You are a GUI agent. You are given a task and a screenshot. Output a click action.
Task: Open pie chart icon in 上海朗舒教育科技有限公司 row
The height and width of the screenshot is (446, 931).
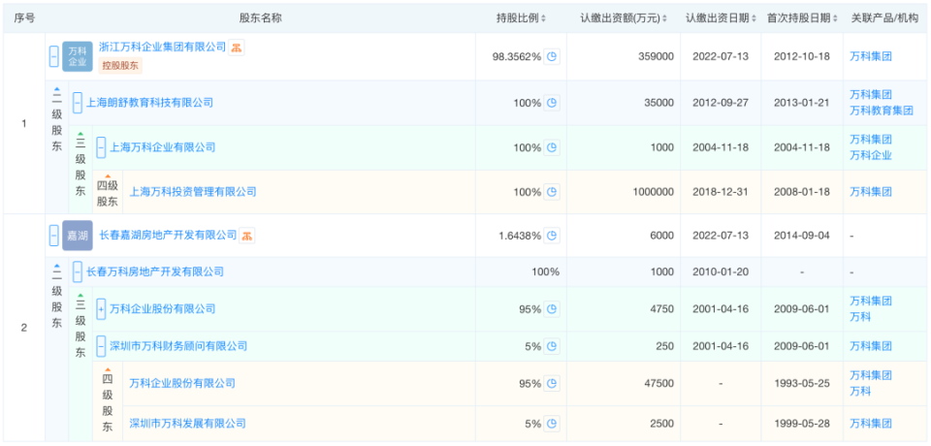tap(552, 103)
